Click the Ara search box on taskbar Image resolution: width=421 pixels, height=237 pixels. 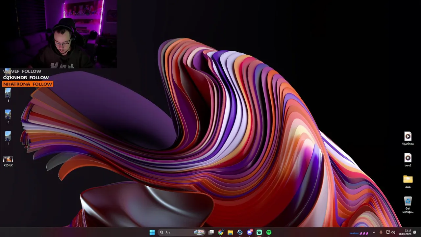click(x=181, y=232)
